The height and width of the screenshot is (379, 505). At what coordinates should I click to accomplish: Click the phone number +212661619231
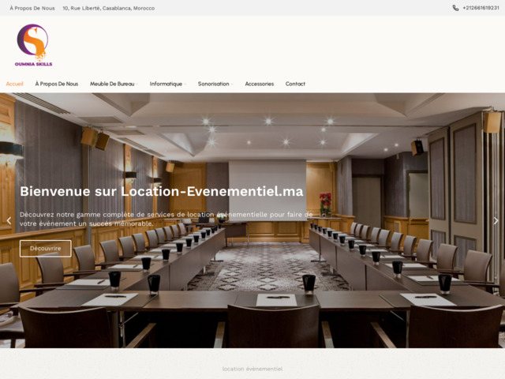click(481, 8)
